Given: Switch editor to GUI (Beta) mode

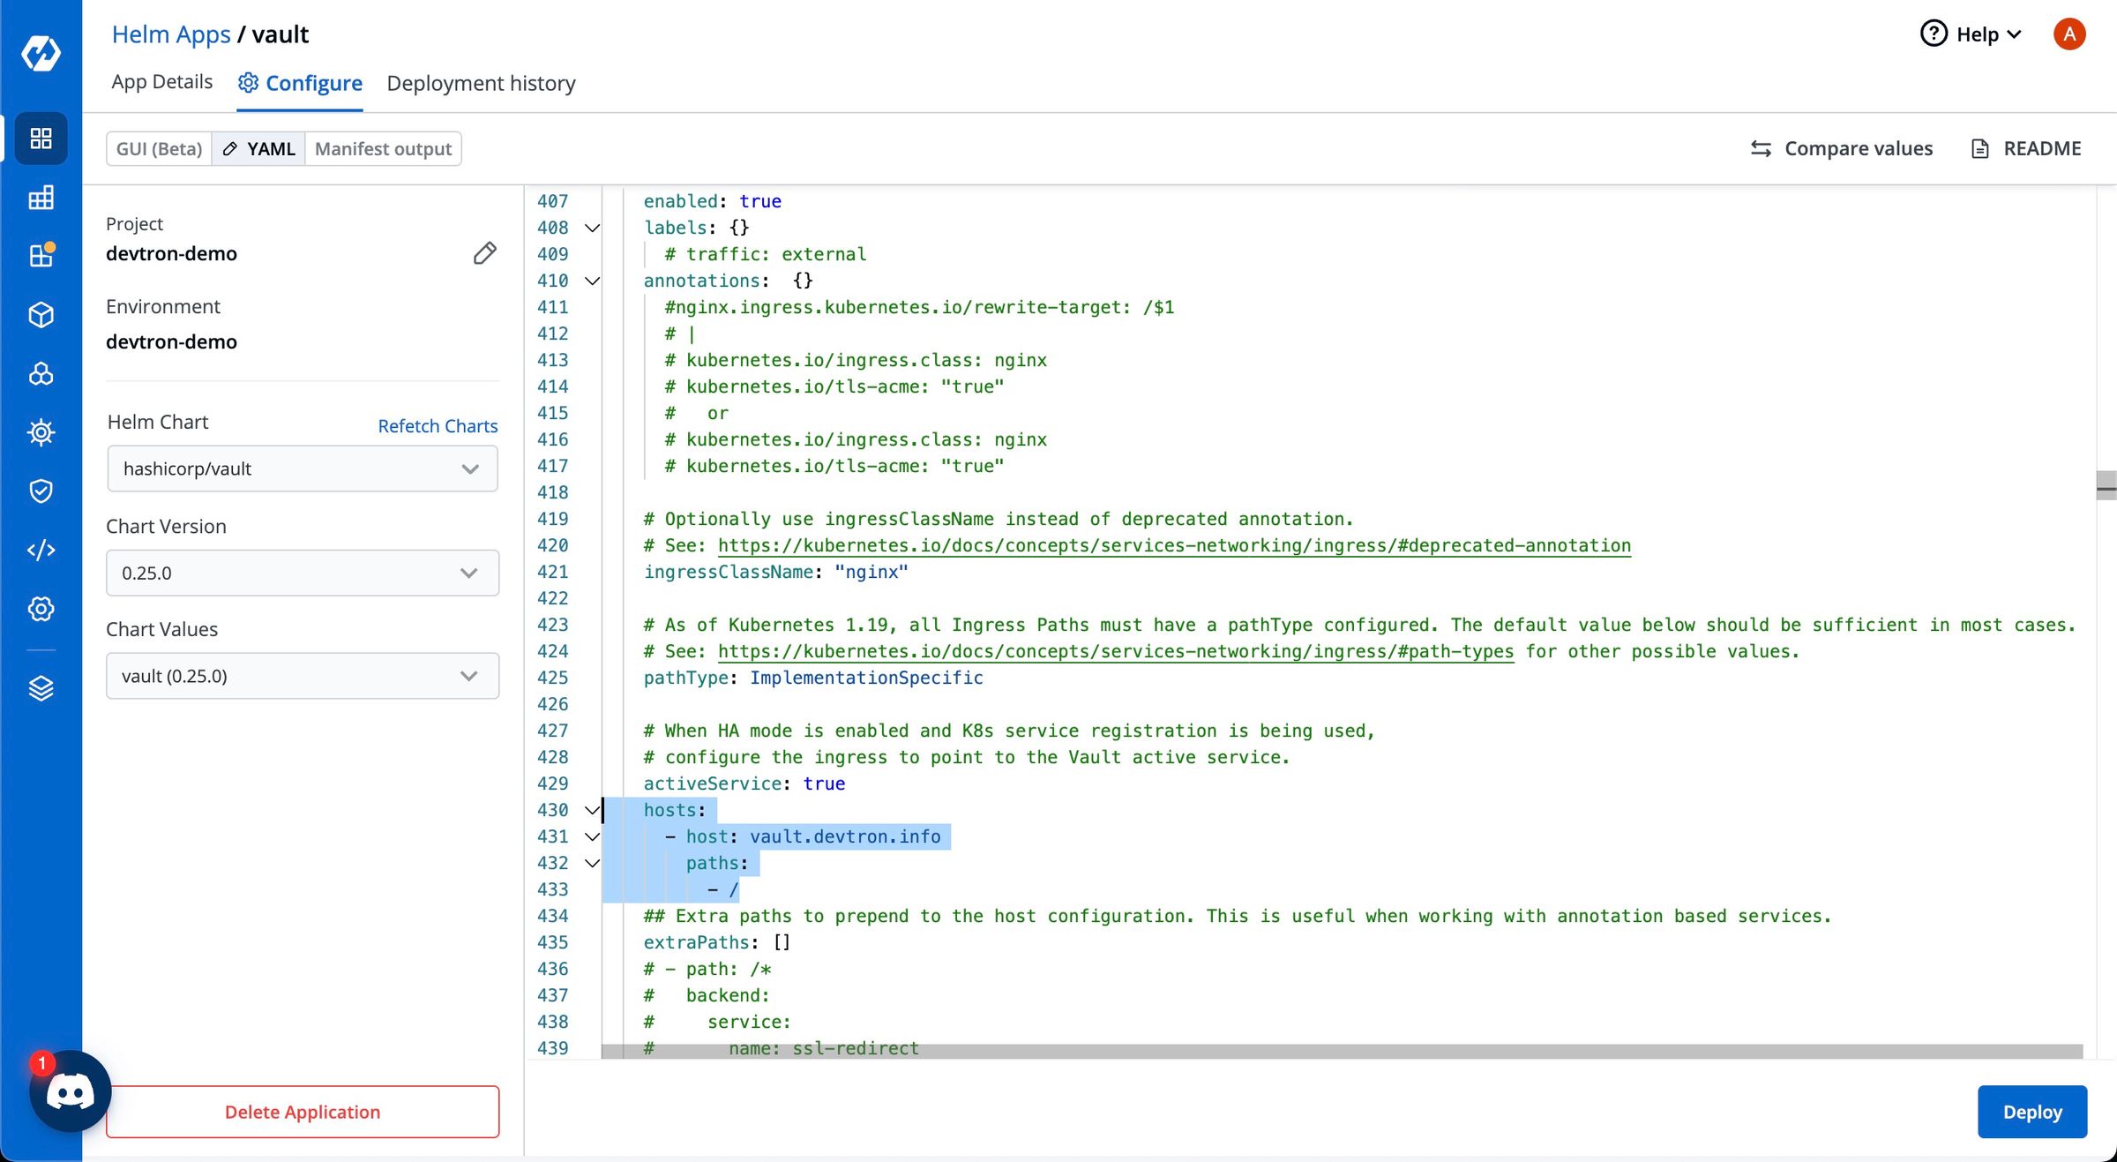Looking at the screenshot, I should pyautogui.click(x=160, y=148).
